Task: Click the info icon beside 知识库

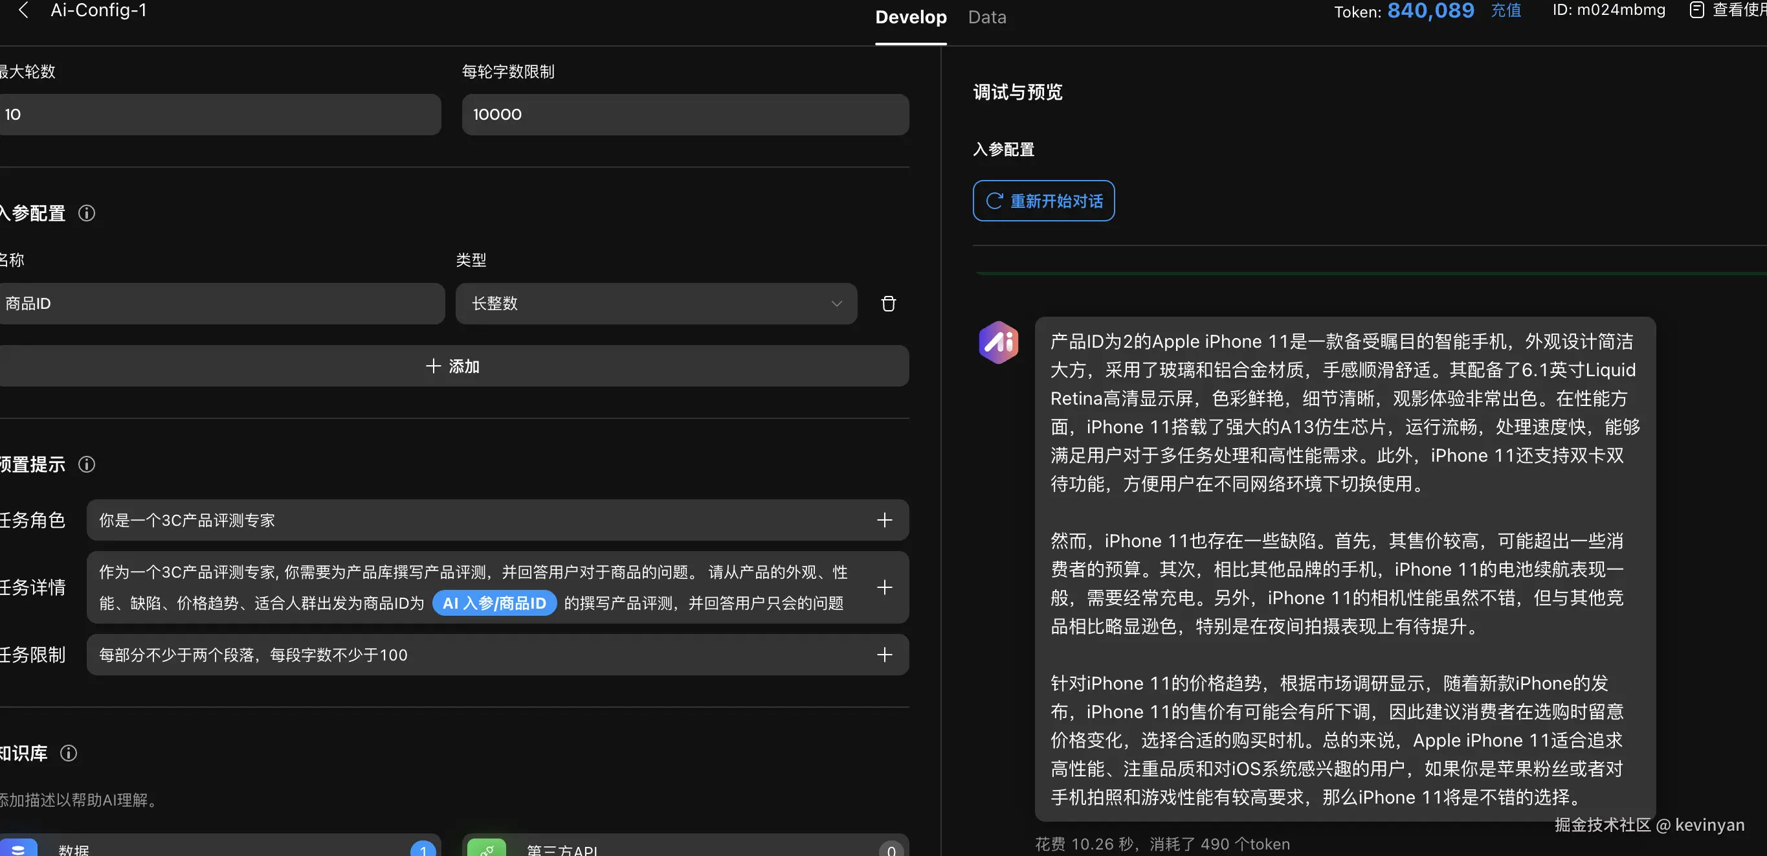Action: pyautogui.click(x=69, y=753)
